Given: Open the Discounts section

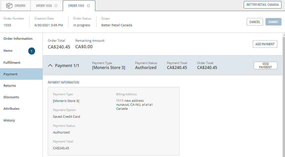Looking at the screenshot, I should coord(11,97).
